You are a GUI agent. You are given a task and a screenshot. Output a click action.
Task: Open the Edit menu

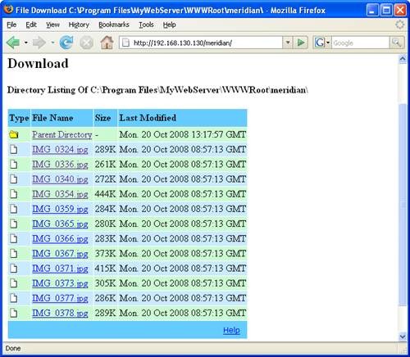[31, 25]
